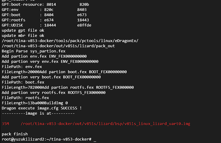Click the cursor at the root@yuzukilizard2 shell prompt
The width and height of the screenshot is (221, 143).
tap(95, 139)
